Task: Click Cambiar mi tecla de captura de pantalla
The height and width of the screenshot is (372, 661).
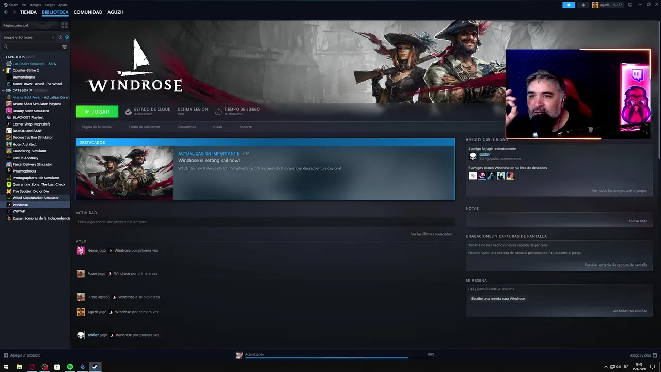Action: tap(616, 265)
